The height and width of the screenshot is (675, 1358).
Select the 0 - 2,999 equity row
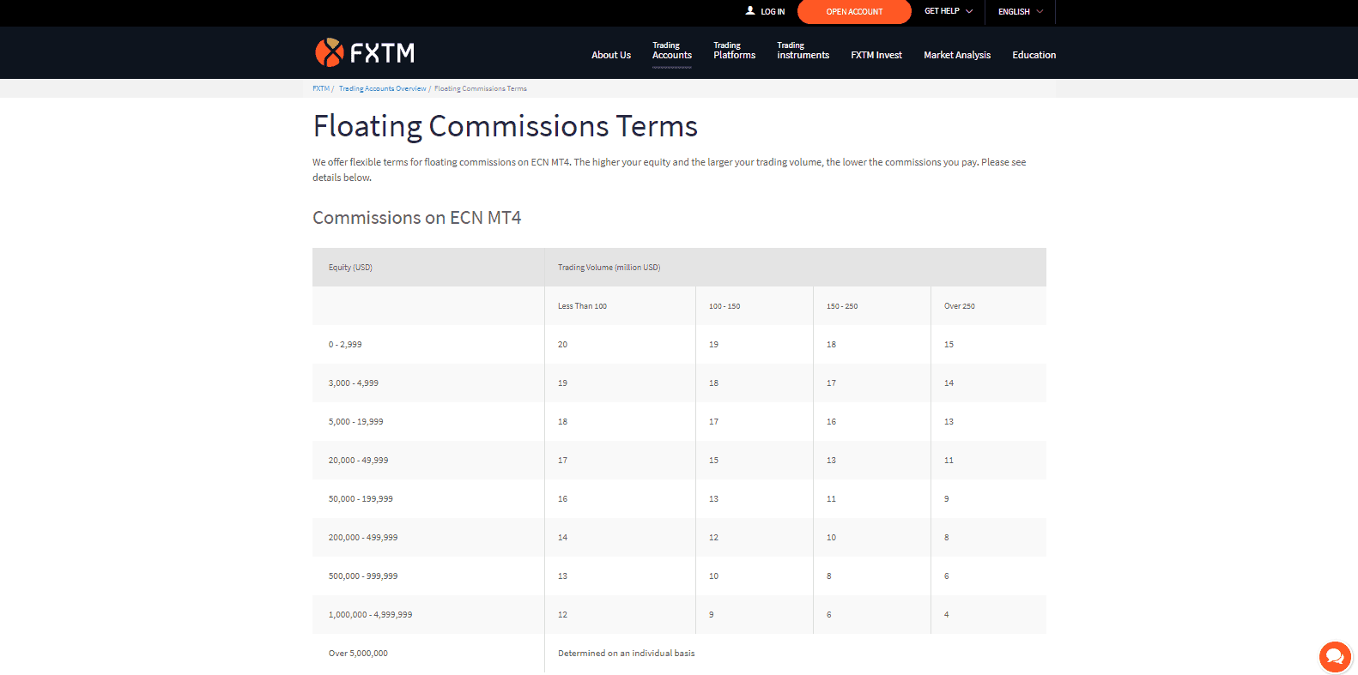679,345
